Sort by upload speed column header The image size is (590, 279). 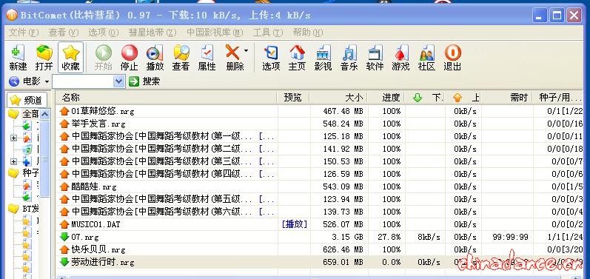click(463, 98)
